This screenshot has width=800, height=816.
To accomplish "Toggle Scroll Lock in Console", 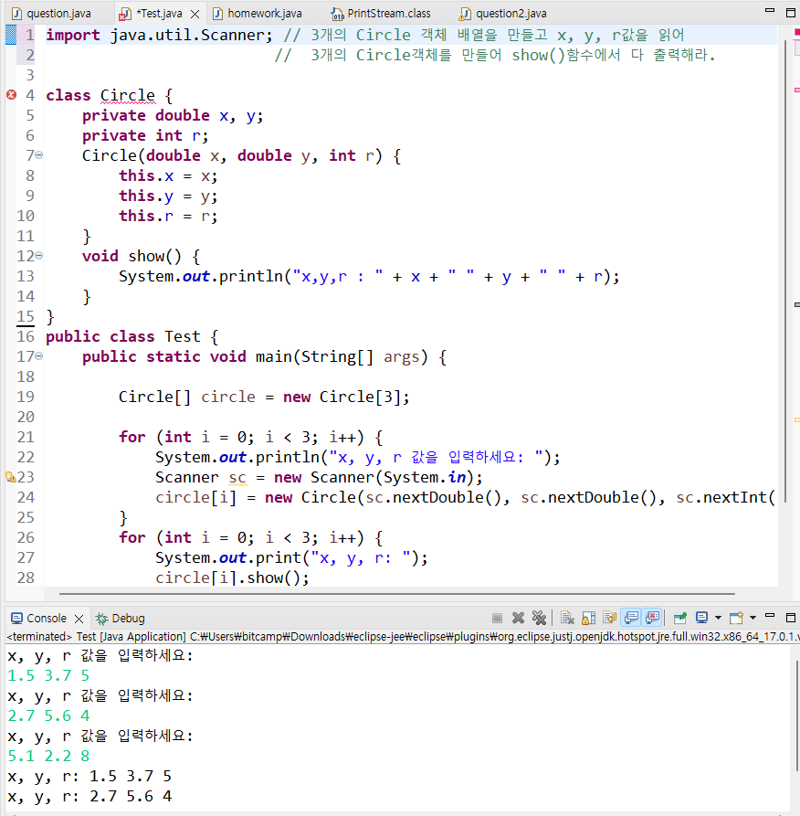I will coord(589,618).
